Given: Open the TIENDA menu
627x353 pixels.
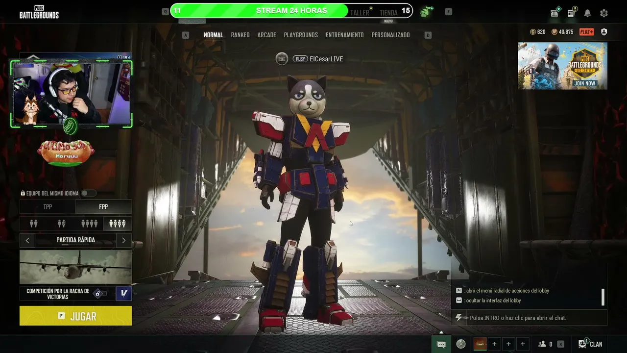Looking at the screenshot, I should [388, 13].
